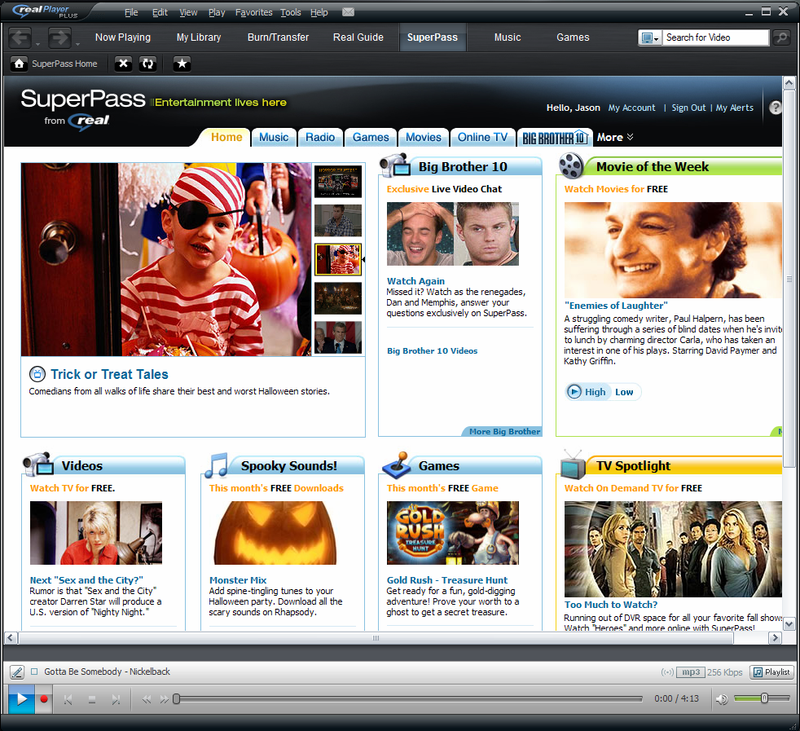Click the TV Spotlight television icon
This screenshot has height=731, width=800.
tap(573, 465)
